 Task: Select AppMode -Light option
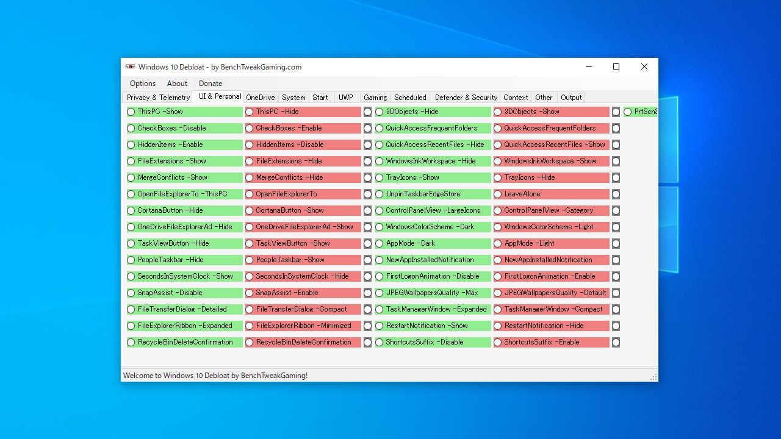[551, 244]
